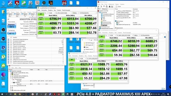
Task: Open test count dropdown in E: 0% CrystalDiskMark window
Action: pos(46,13)
